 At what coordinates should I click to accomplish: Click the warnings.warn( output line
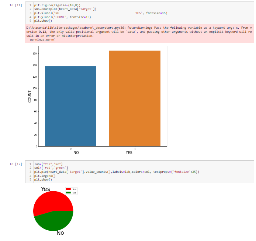42,40
